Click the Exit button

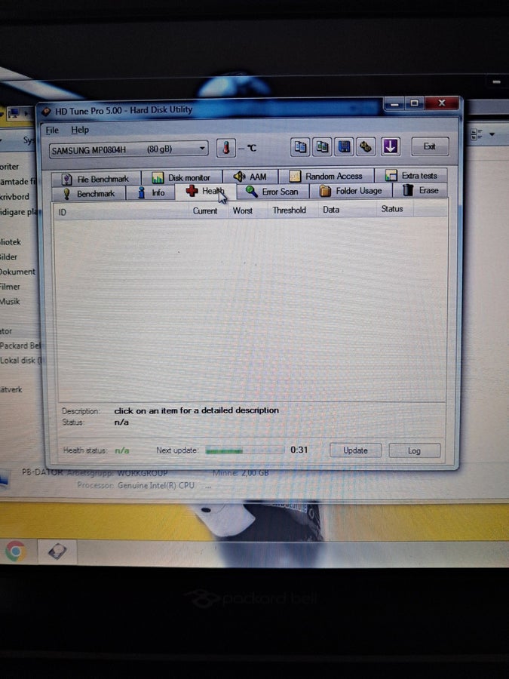[429, 146]
